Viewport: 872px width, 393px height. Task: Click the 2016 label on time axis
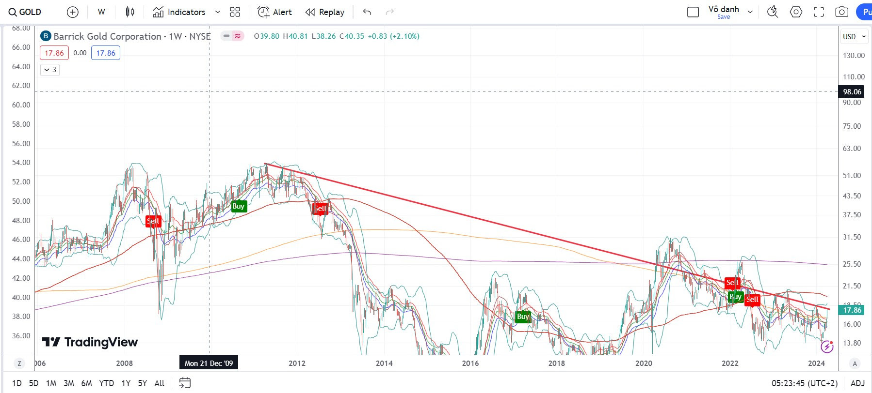pos(470,363)
